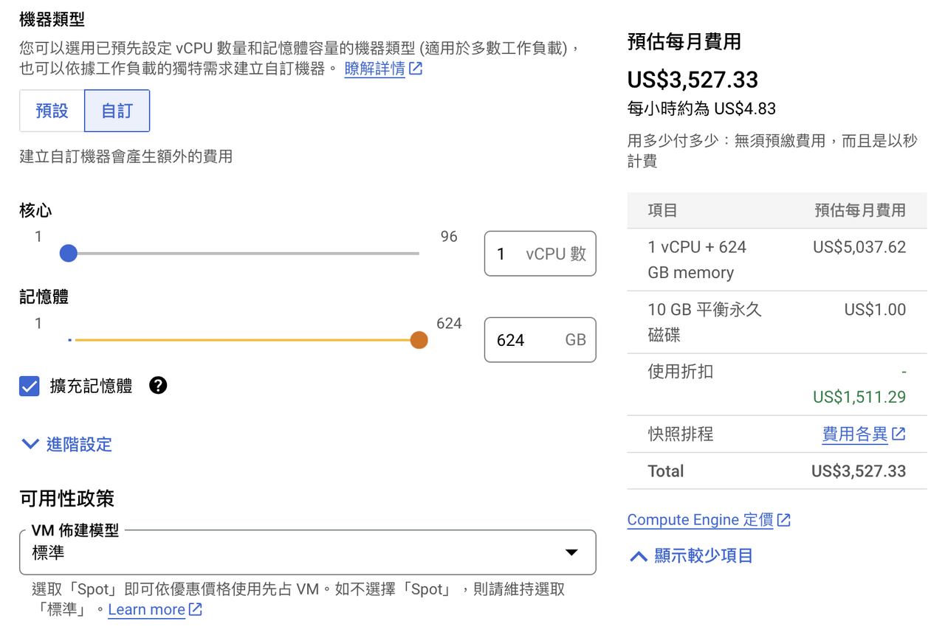Click the 快照排程 row label
This screenshot has width=945, height=635.
[x=681, y=434]
